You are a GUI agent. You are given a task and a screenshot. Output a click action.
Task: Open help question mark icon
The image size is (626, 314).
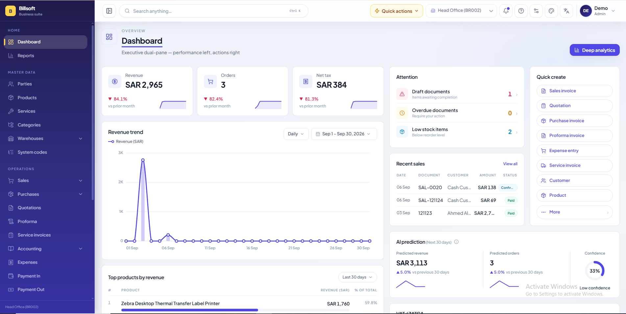click(521, 11)
